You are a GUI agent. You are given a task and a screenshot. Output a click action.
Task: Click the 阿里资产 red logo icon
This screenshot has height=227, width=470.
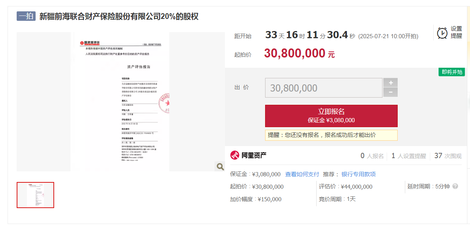(235, 155)
